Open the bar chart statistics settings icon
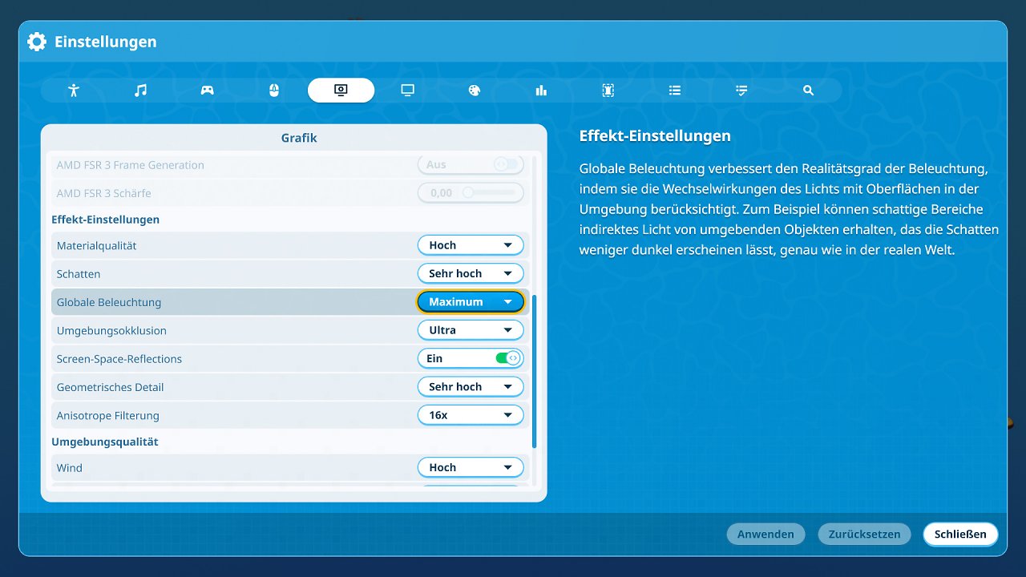The height and width of the screenshot is (577, 1026). coord(541,91)
